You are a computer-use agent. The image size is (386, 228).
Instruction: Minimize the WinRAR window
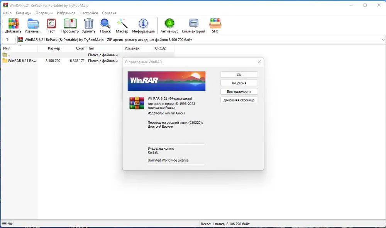tap(351, 5)
